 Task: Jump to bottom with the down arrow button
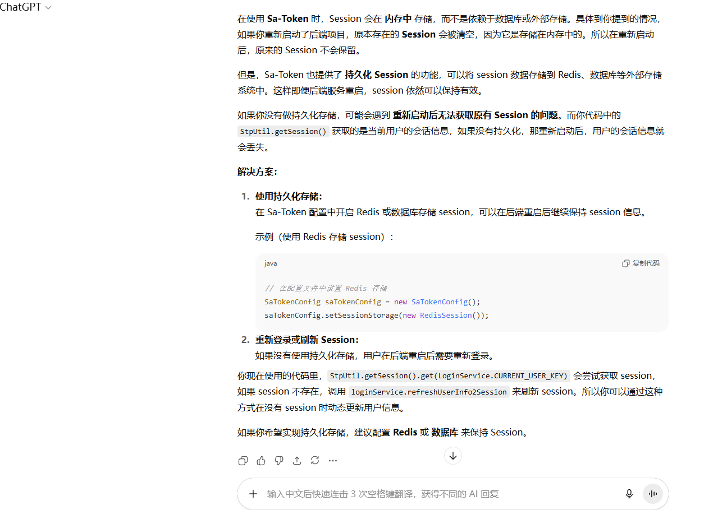tap(453, 456)
